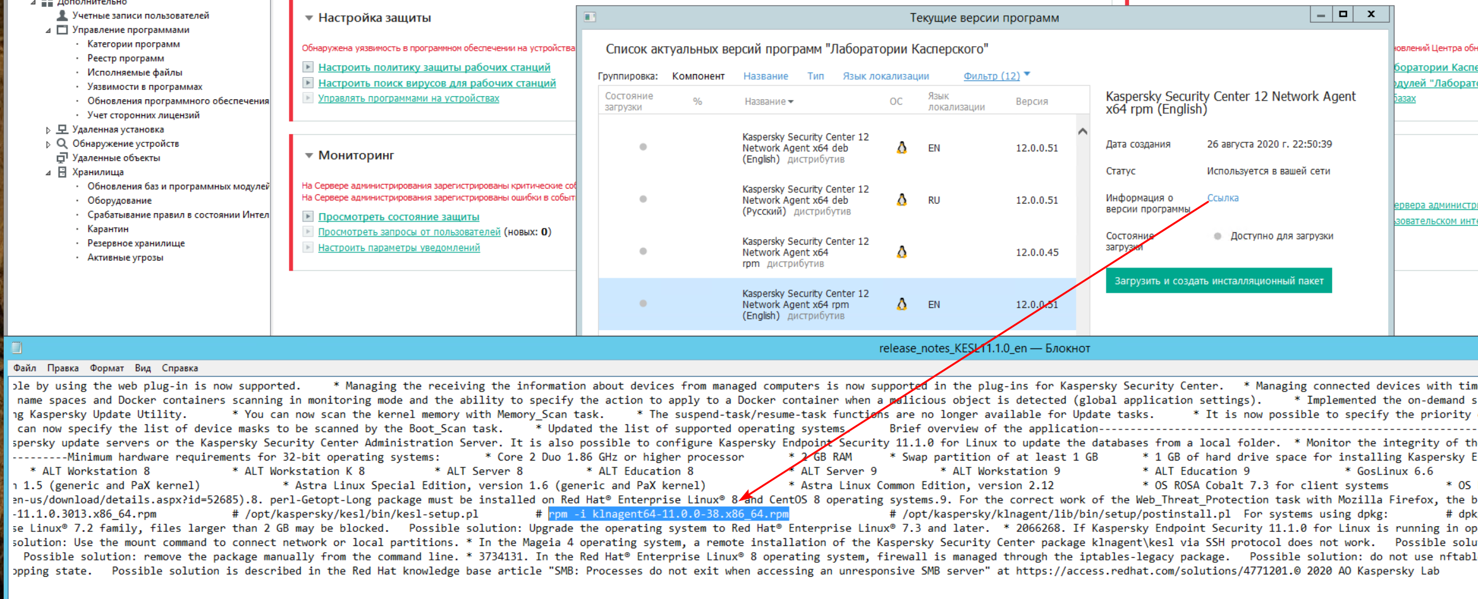1478x599 pixels.
Task: Group by Язык локализации in the Группировка row
Action: pyautogui.click(x=886, y=76)
